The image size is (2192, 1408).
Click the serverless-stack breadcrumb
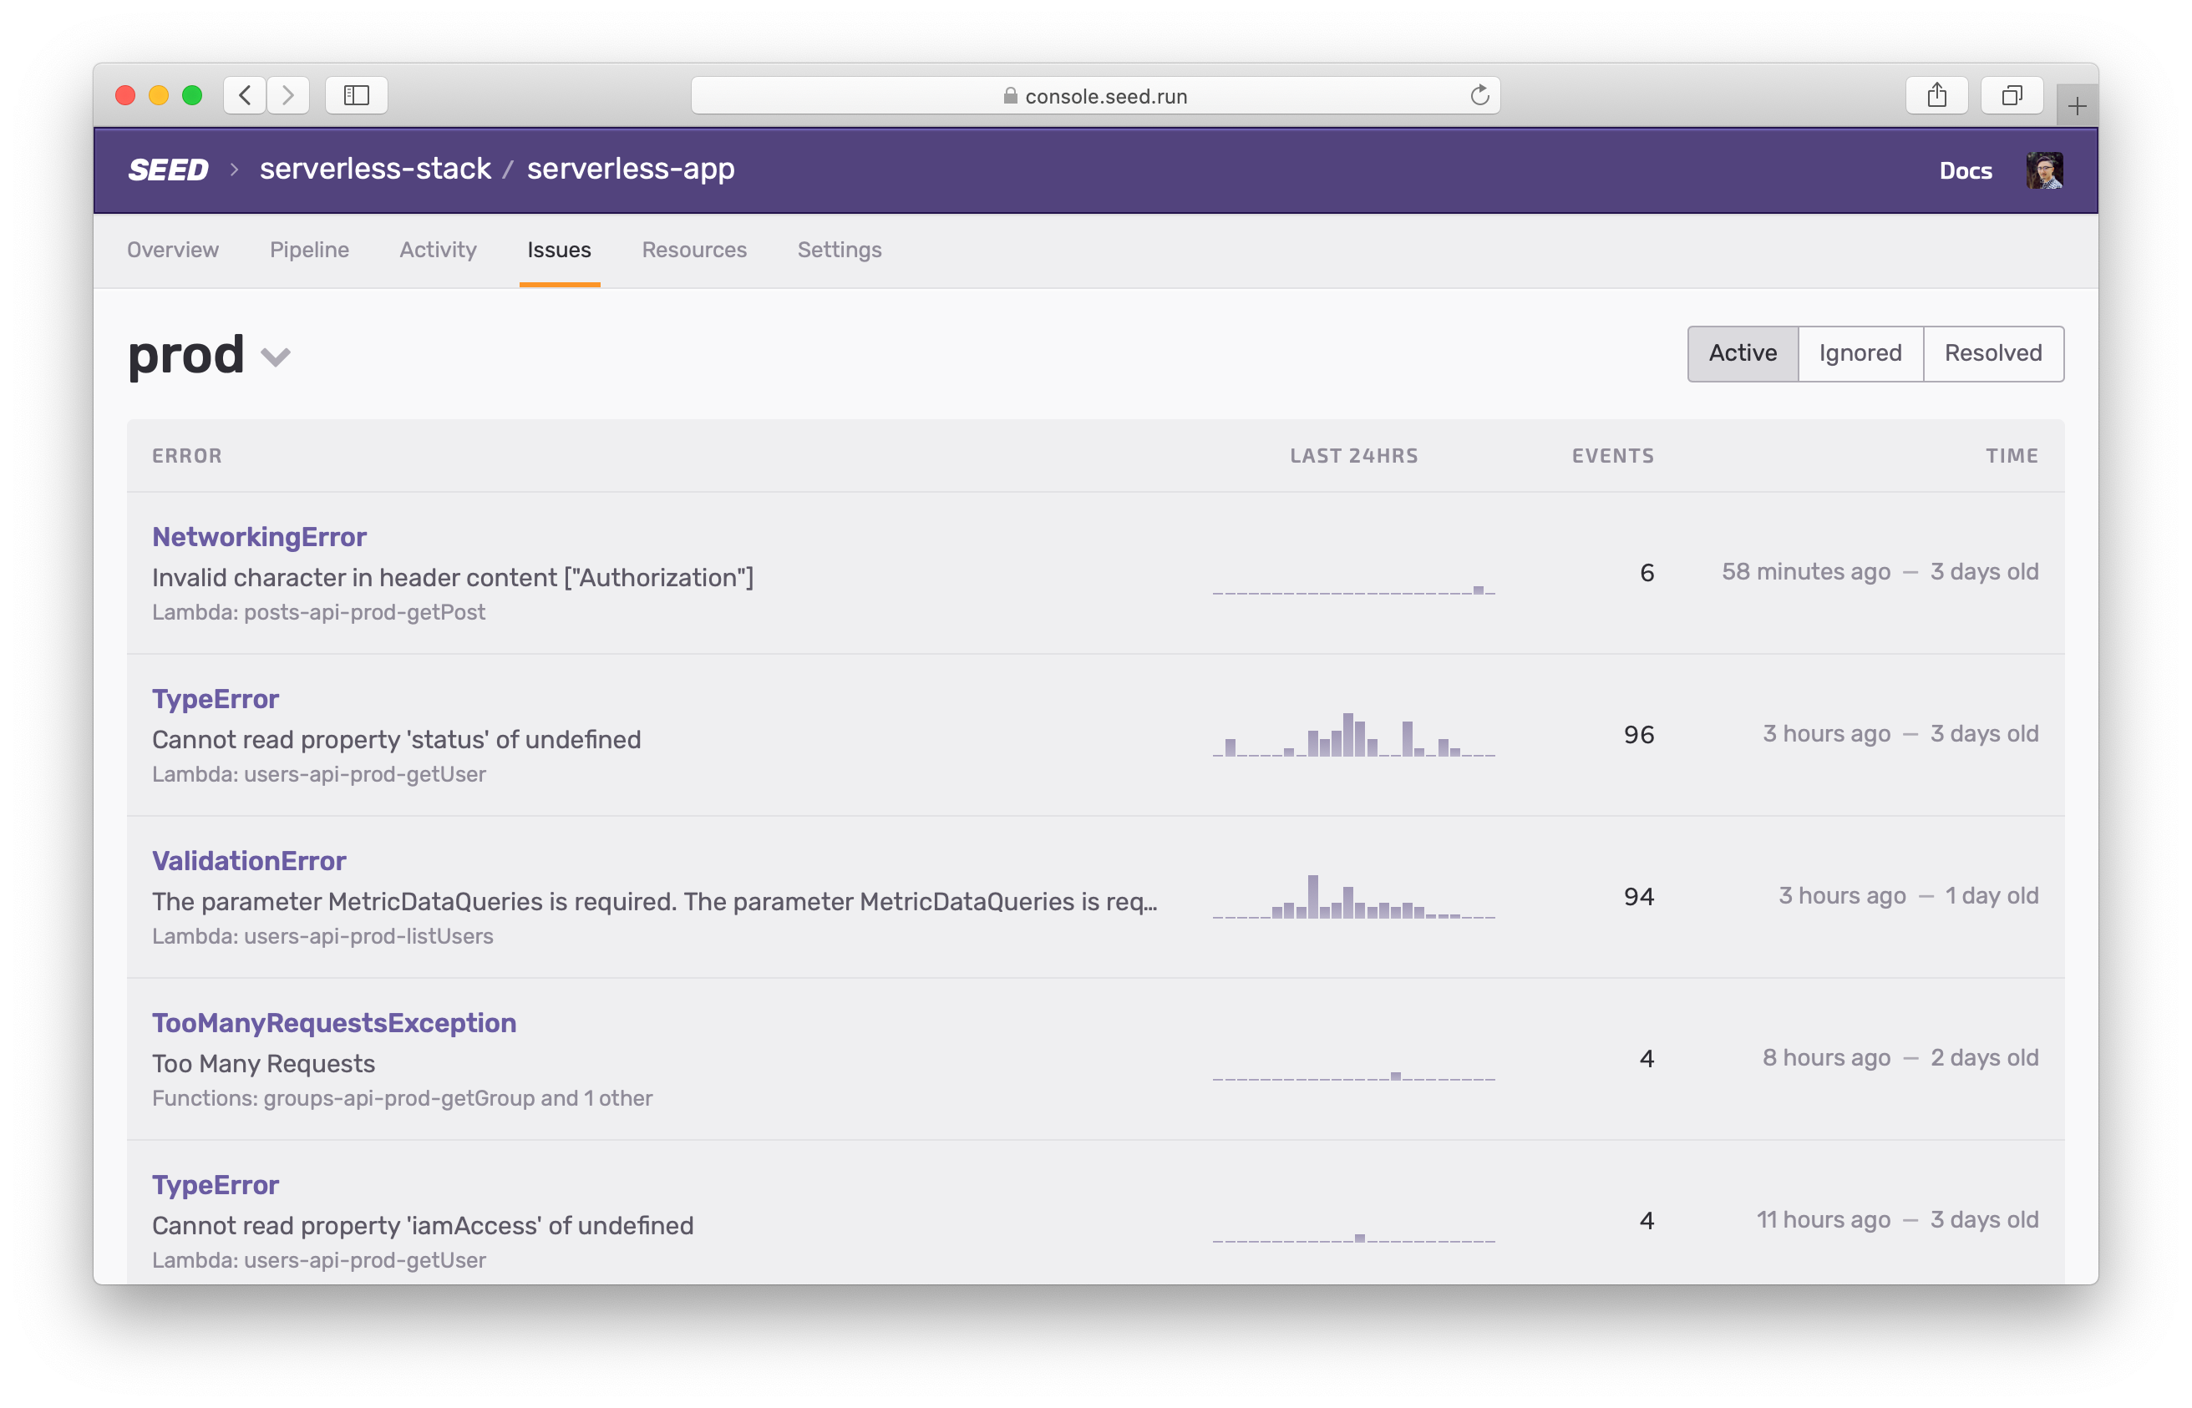tap(375, 170)
